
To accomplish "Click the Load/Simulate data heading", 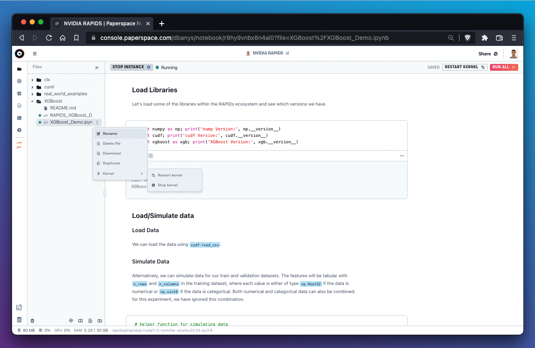I will (163, 216).
